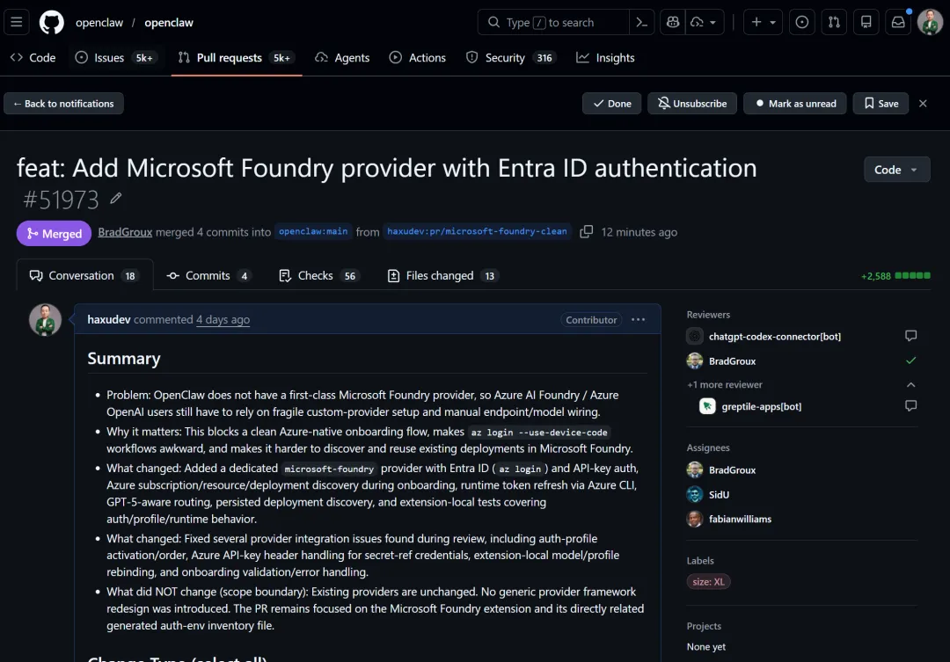Select the Checks tab

[318, 275]
